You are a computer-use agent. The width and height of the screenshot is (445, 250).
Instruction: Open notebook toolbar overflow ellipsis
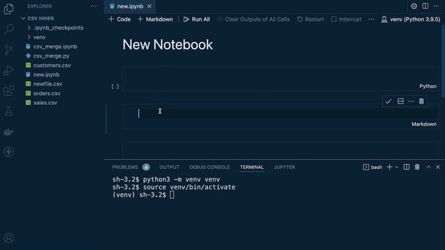tap(371, 19)
